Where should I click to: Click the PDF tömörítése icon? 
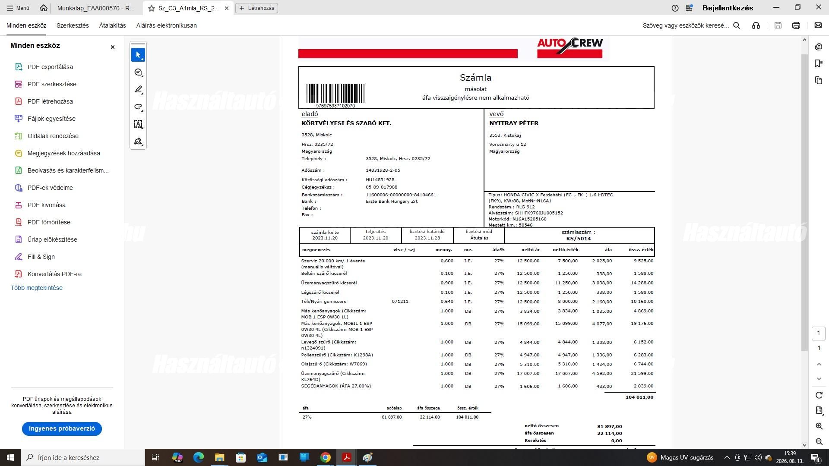pos(19,222)
